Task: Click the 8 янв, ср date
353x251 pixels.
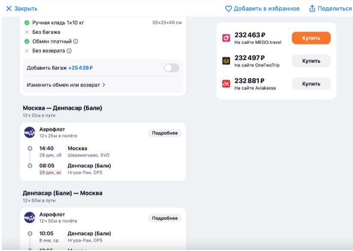Action: point(49,240)
